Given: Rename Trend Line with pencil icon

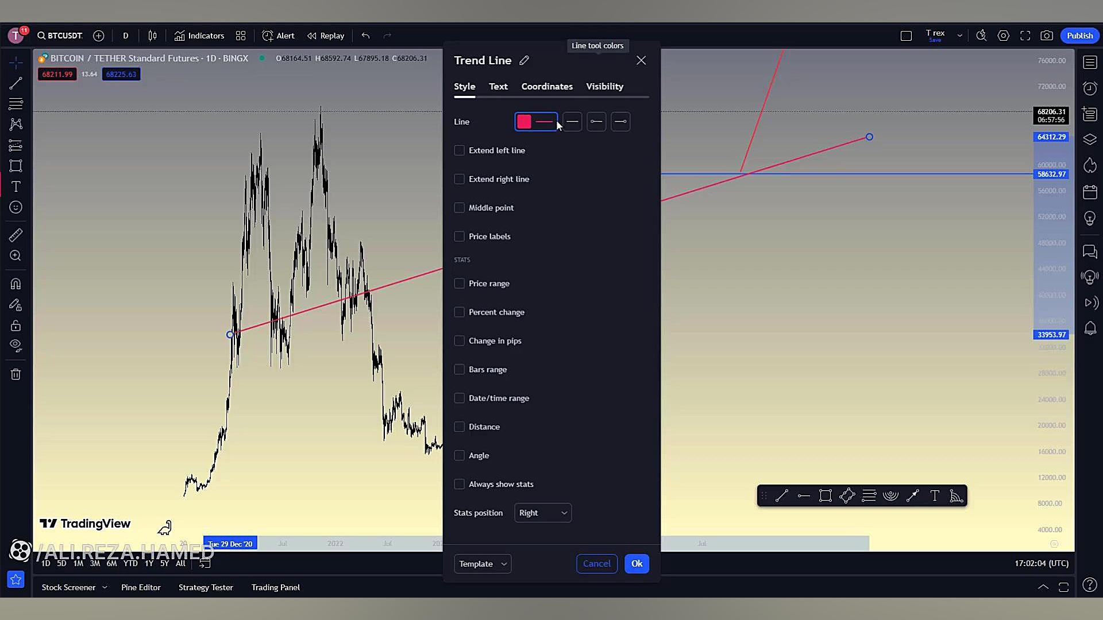Looking at the screenshot, I should click(524, 60).
